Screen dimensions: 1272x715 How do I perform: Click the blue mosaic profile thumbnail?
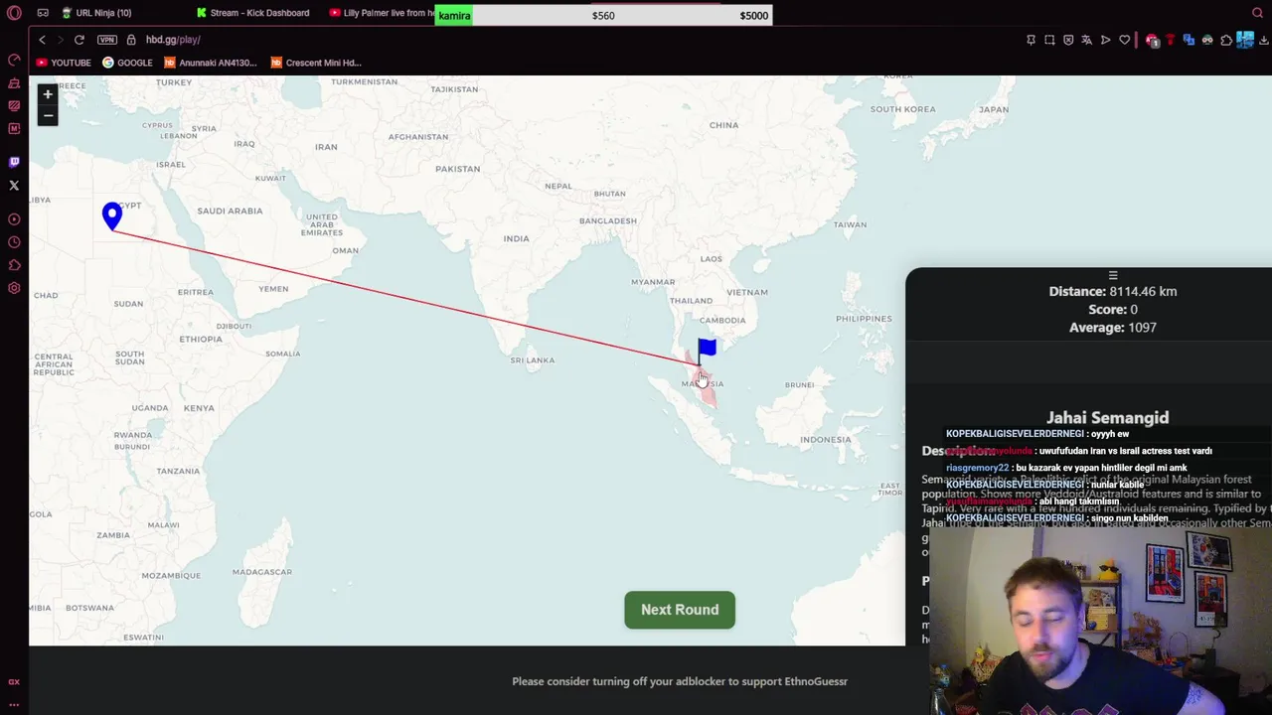point(1245,40)
